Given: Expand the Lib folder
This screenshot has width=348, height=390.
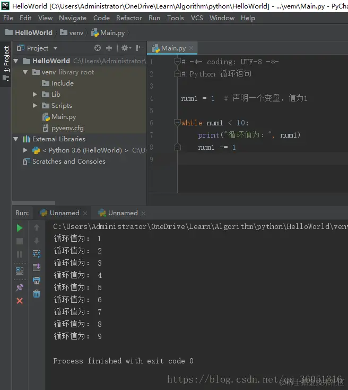Looking at the screenshot, I should coord(35,94).
